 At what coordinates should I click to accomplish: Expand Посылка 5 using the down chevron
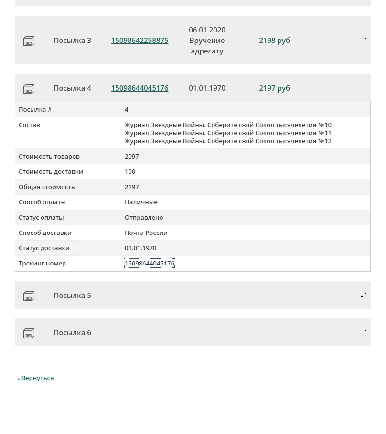click(x=362, y=296)
